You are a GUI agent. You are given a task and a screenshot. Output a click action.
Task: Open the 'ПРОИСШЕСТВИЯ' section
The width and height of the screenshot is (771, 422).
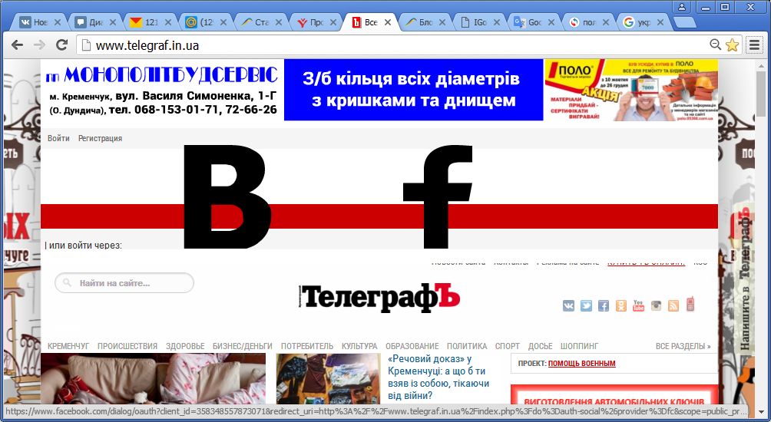pos(127,346)
